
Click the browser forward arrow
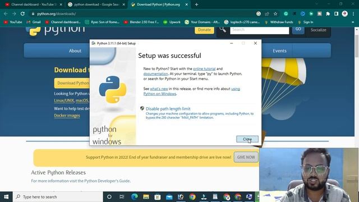click(14, 13)
